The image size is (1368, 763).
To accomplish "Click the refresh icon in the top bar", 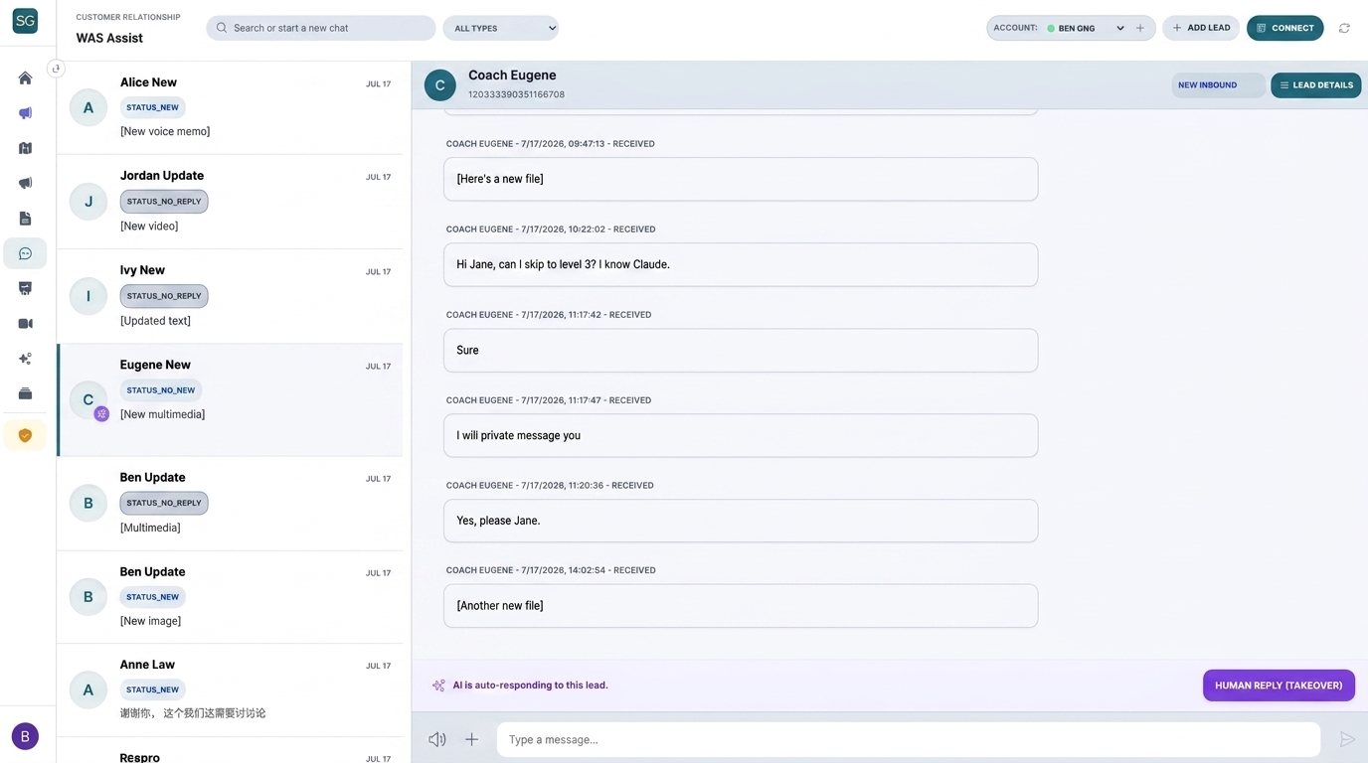I will tap(1344, 28).
